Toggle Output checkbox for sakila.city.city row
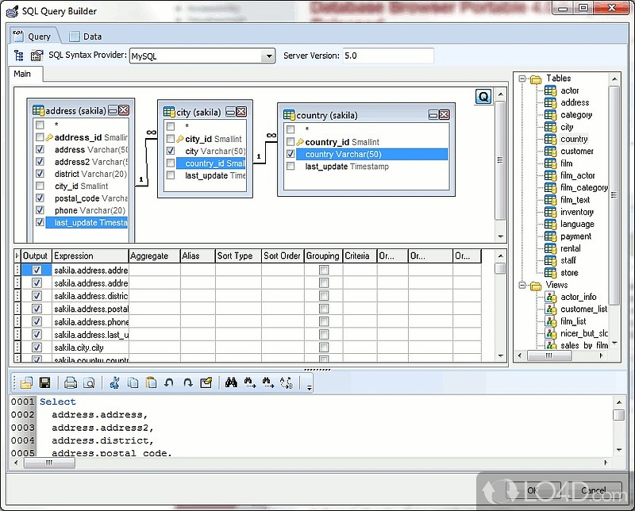This screenshot has width=635, height=511. tap(36, 348)
